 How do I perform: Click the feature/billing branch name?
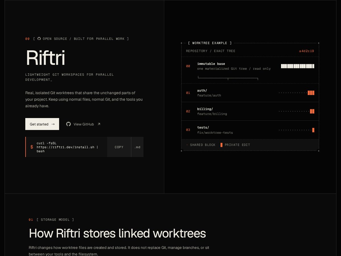(x=212, y=114)
